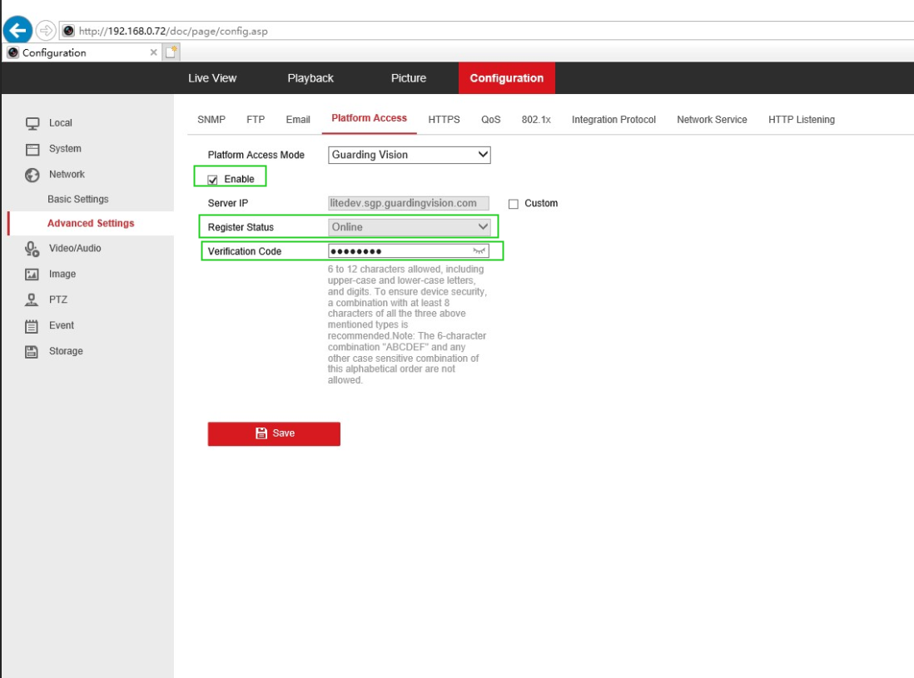Click the System window icon

click(32, 149)
